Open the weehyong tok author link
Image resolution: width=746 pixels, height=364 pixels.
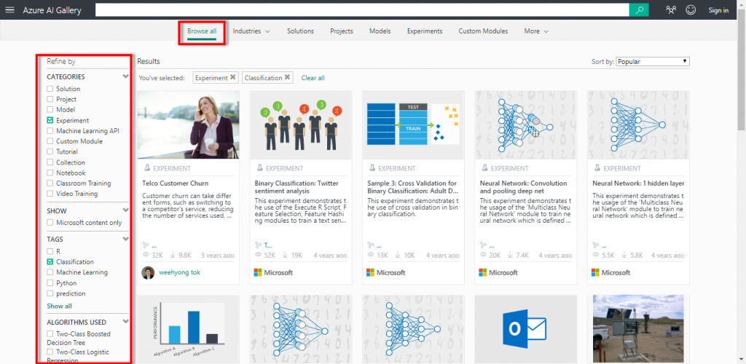pos(179,273)
